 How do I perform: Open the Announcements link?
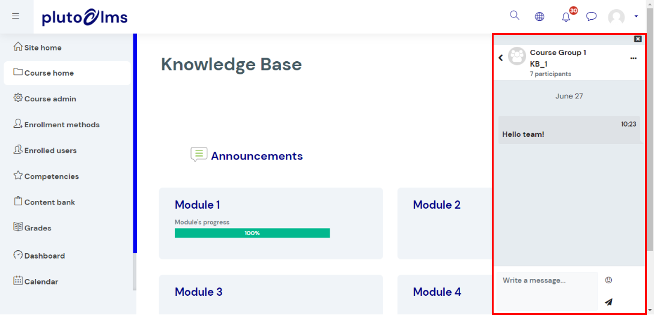click(257, 156)
